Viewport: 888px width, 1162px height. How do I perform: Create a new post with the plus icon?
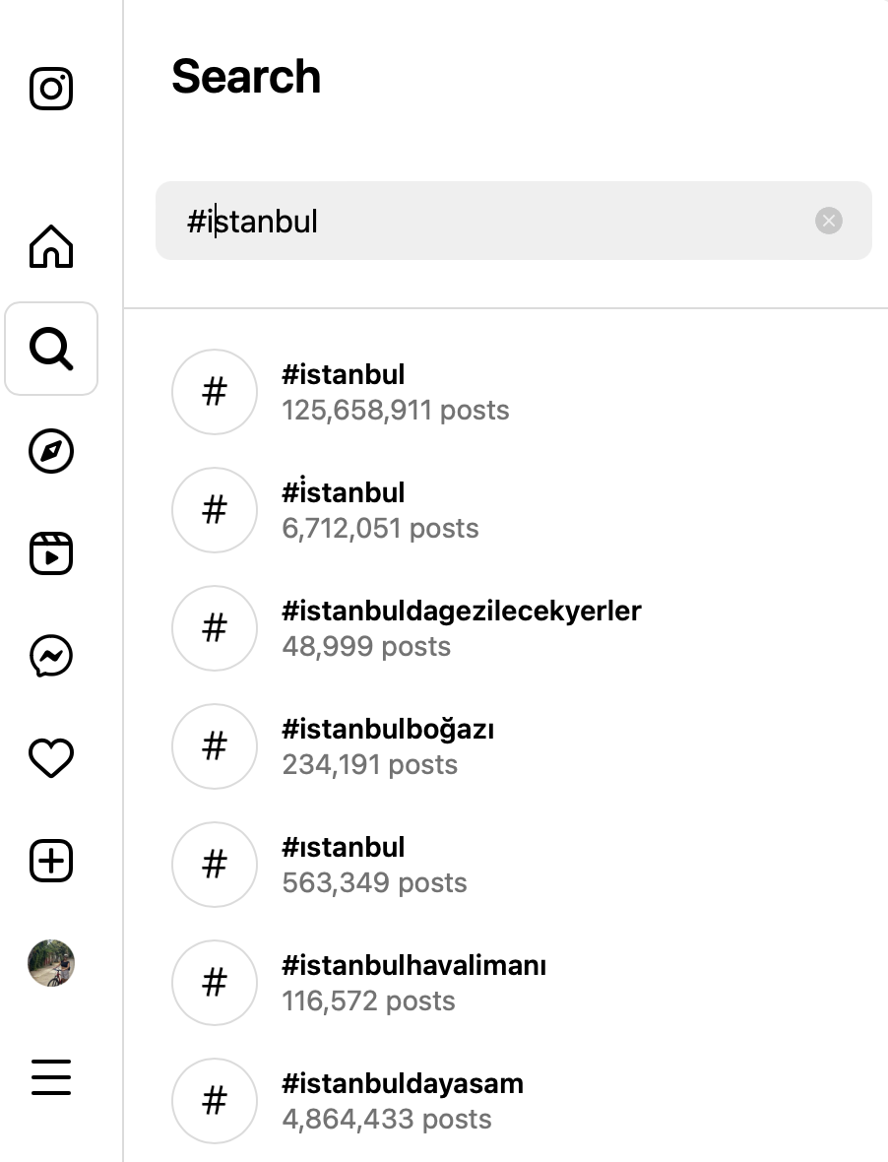pos(51,861)
